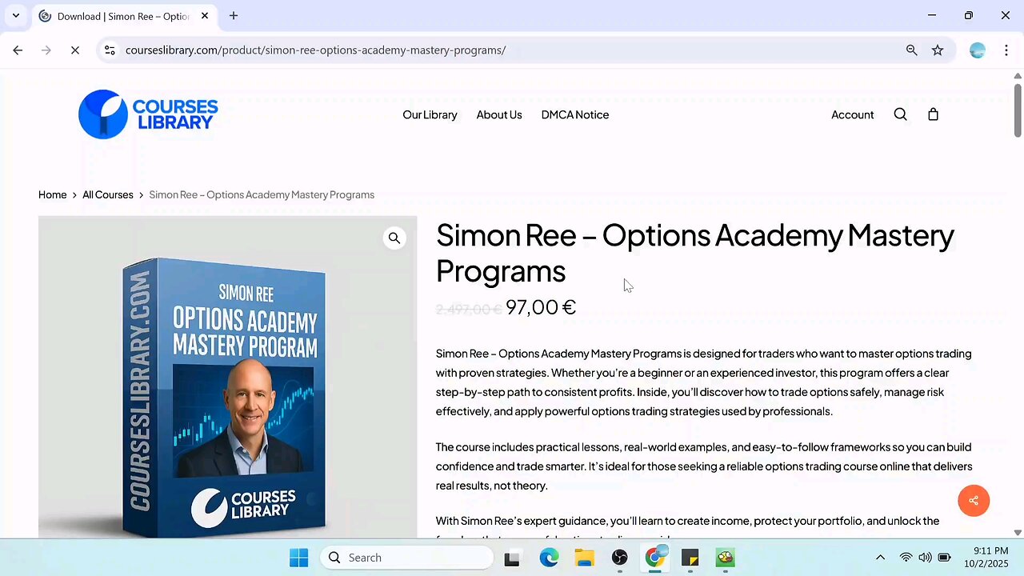1024x576 pixels.
Task: Open clock and date 9:11 PM
Action: point(985,558)
